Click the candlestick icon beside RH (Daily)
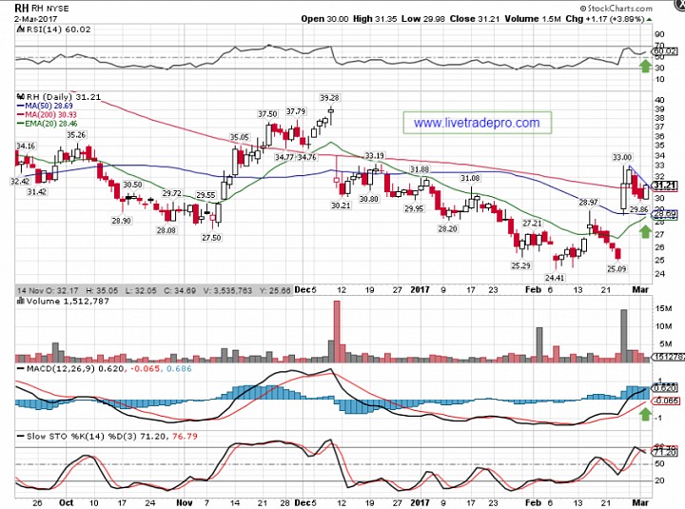The image size is (685, 509). pyautogui.click(x=21, y=96)
